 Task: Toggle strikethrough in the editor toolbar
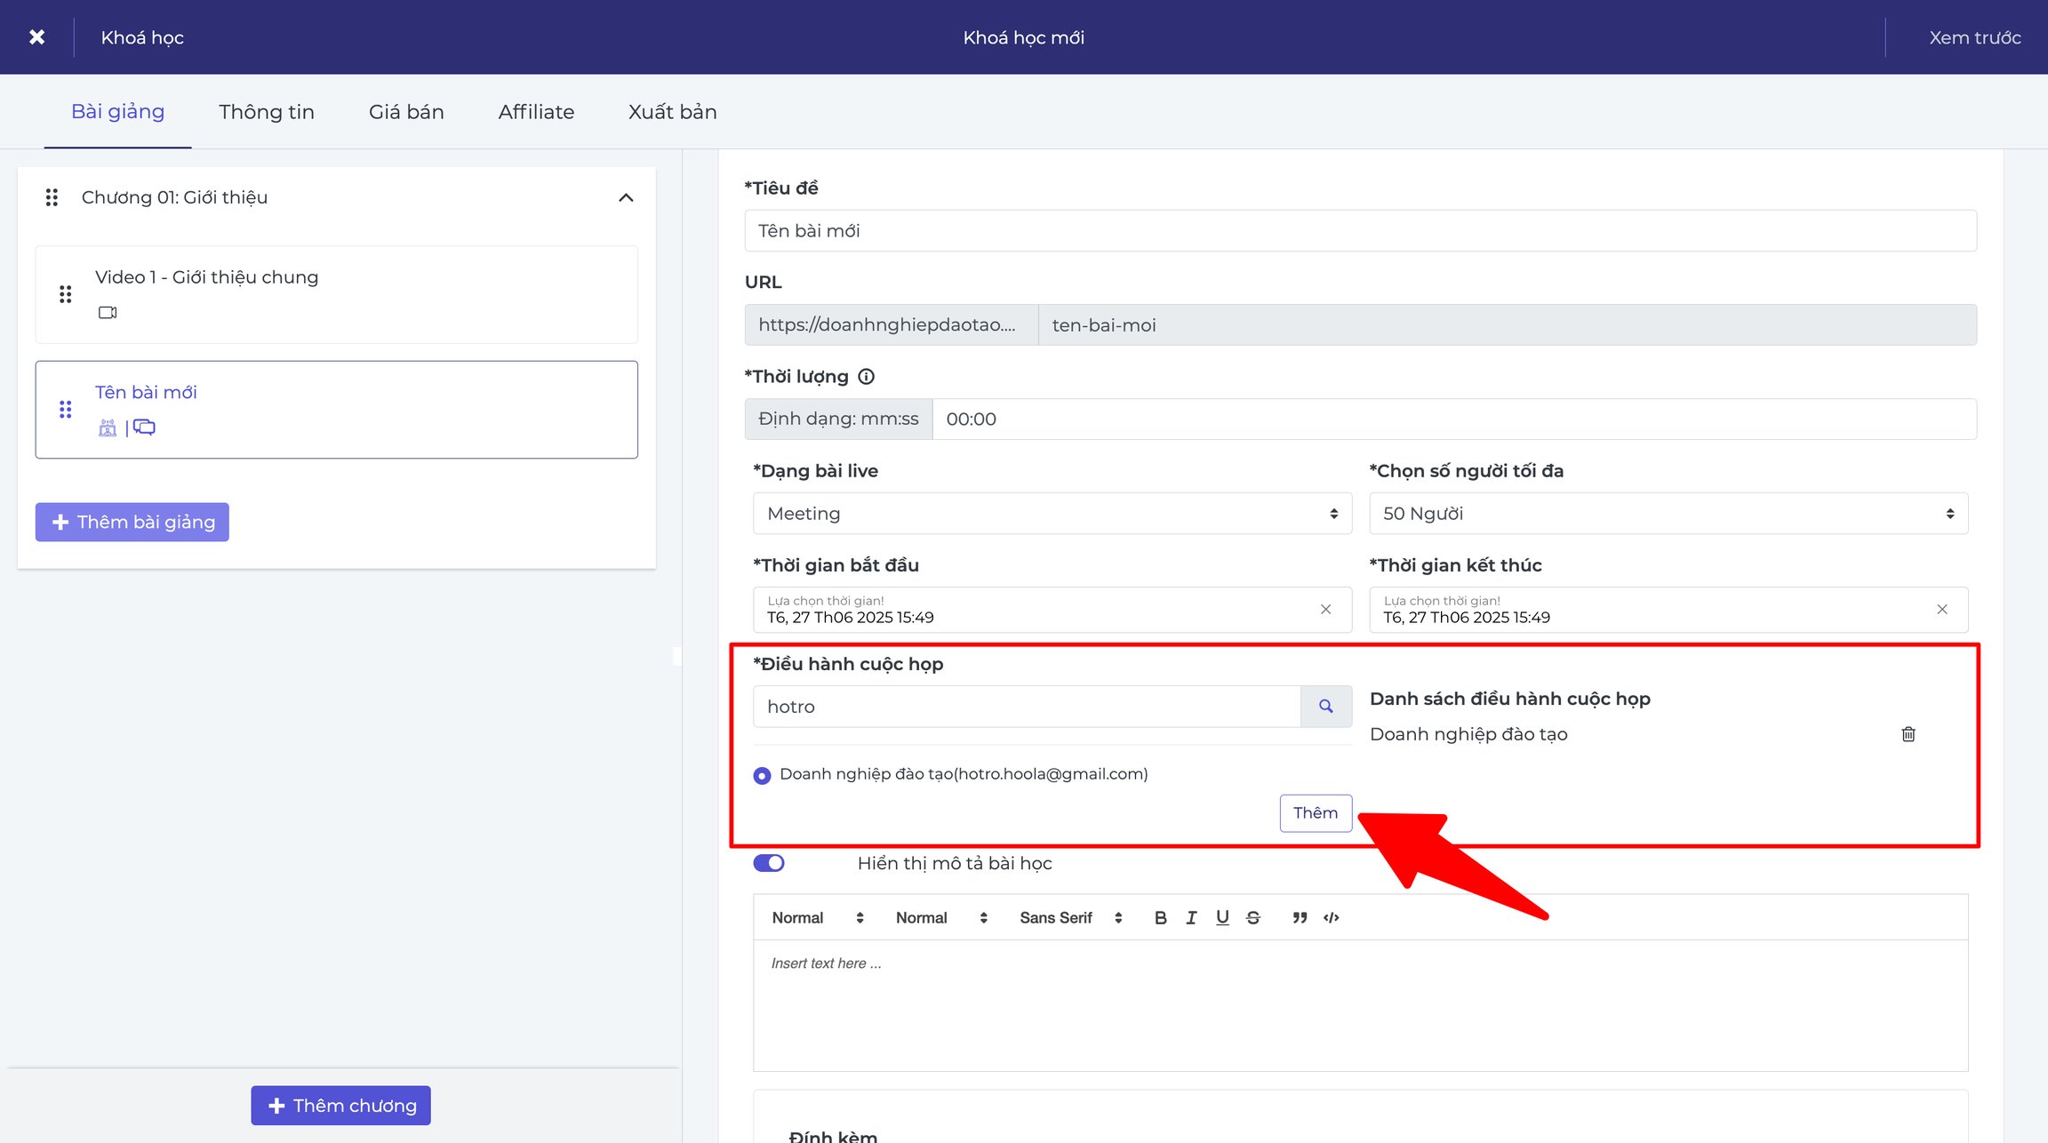(1252, 917)
